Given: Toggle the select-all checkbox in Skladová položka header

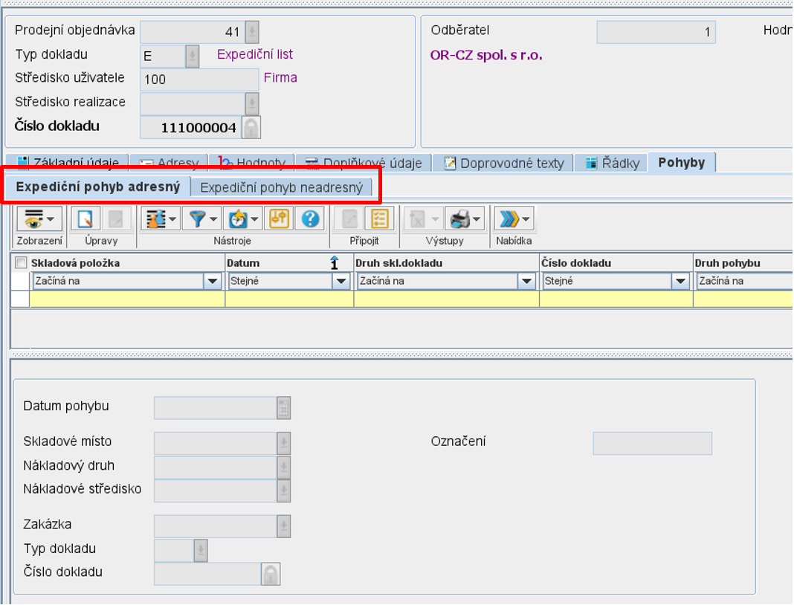Looking at the screenshot, I should 21,262.
